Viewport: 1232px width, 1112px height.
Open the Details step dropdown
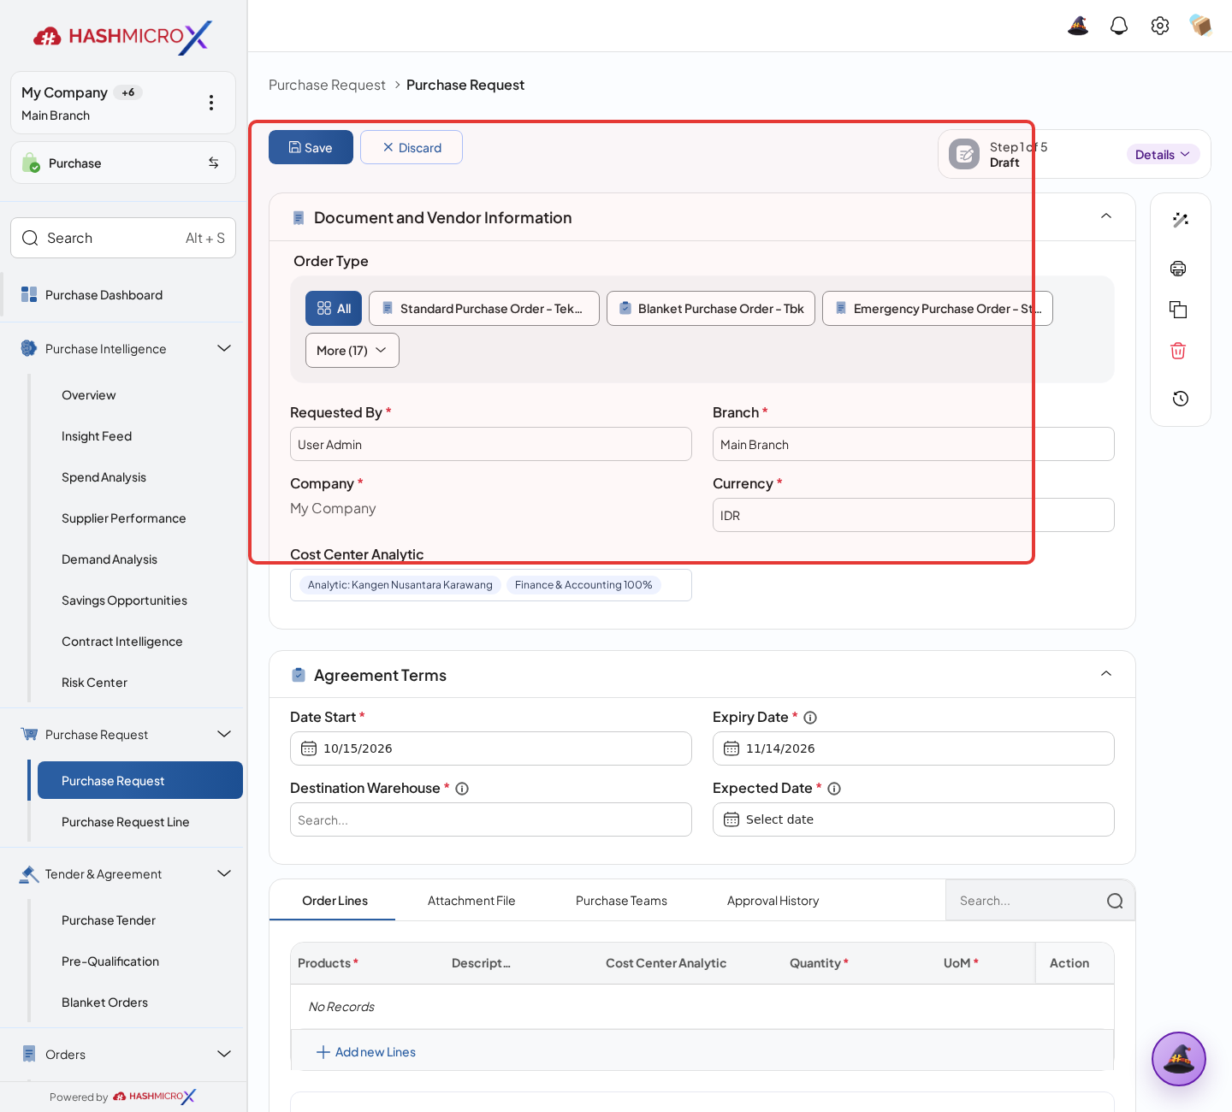click(1163, 154)
